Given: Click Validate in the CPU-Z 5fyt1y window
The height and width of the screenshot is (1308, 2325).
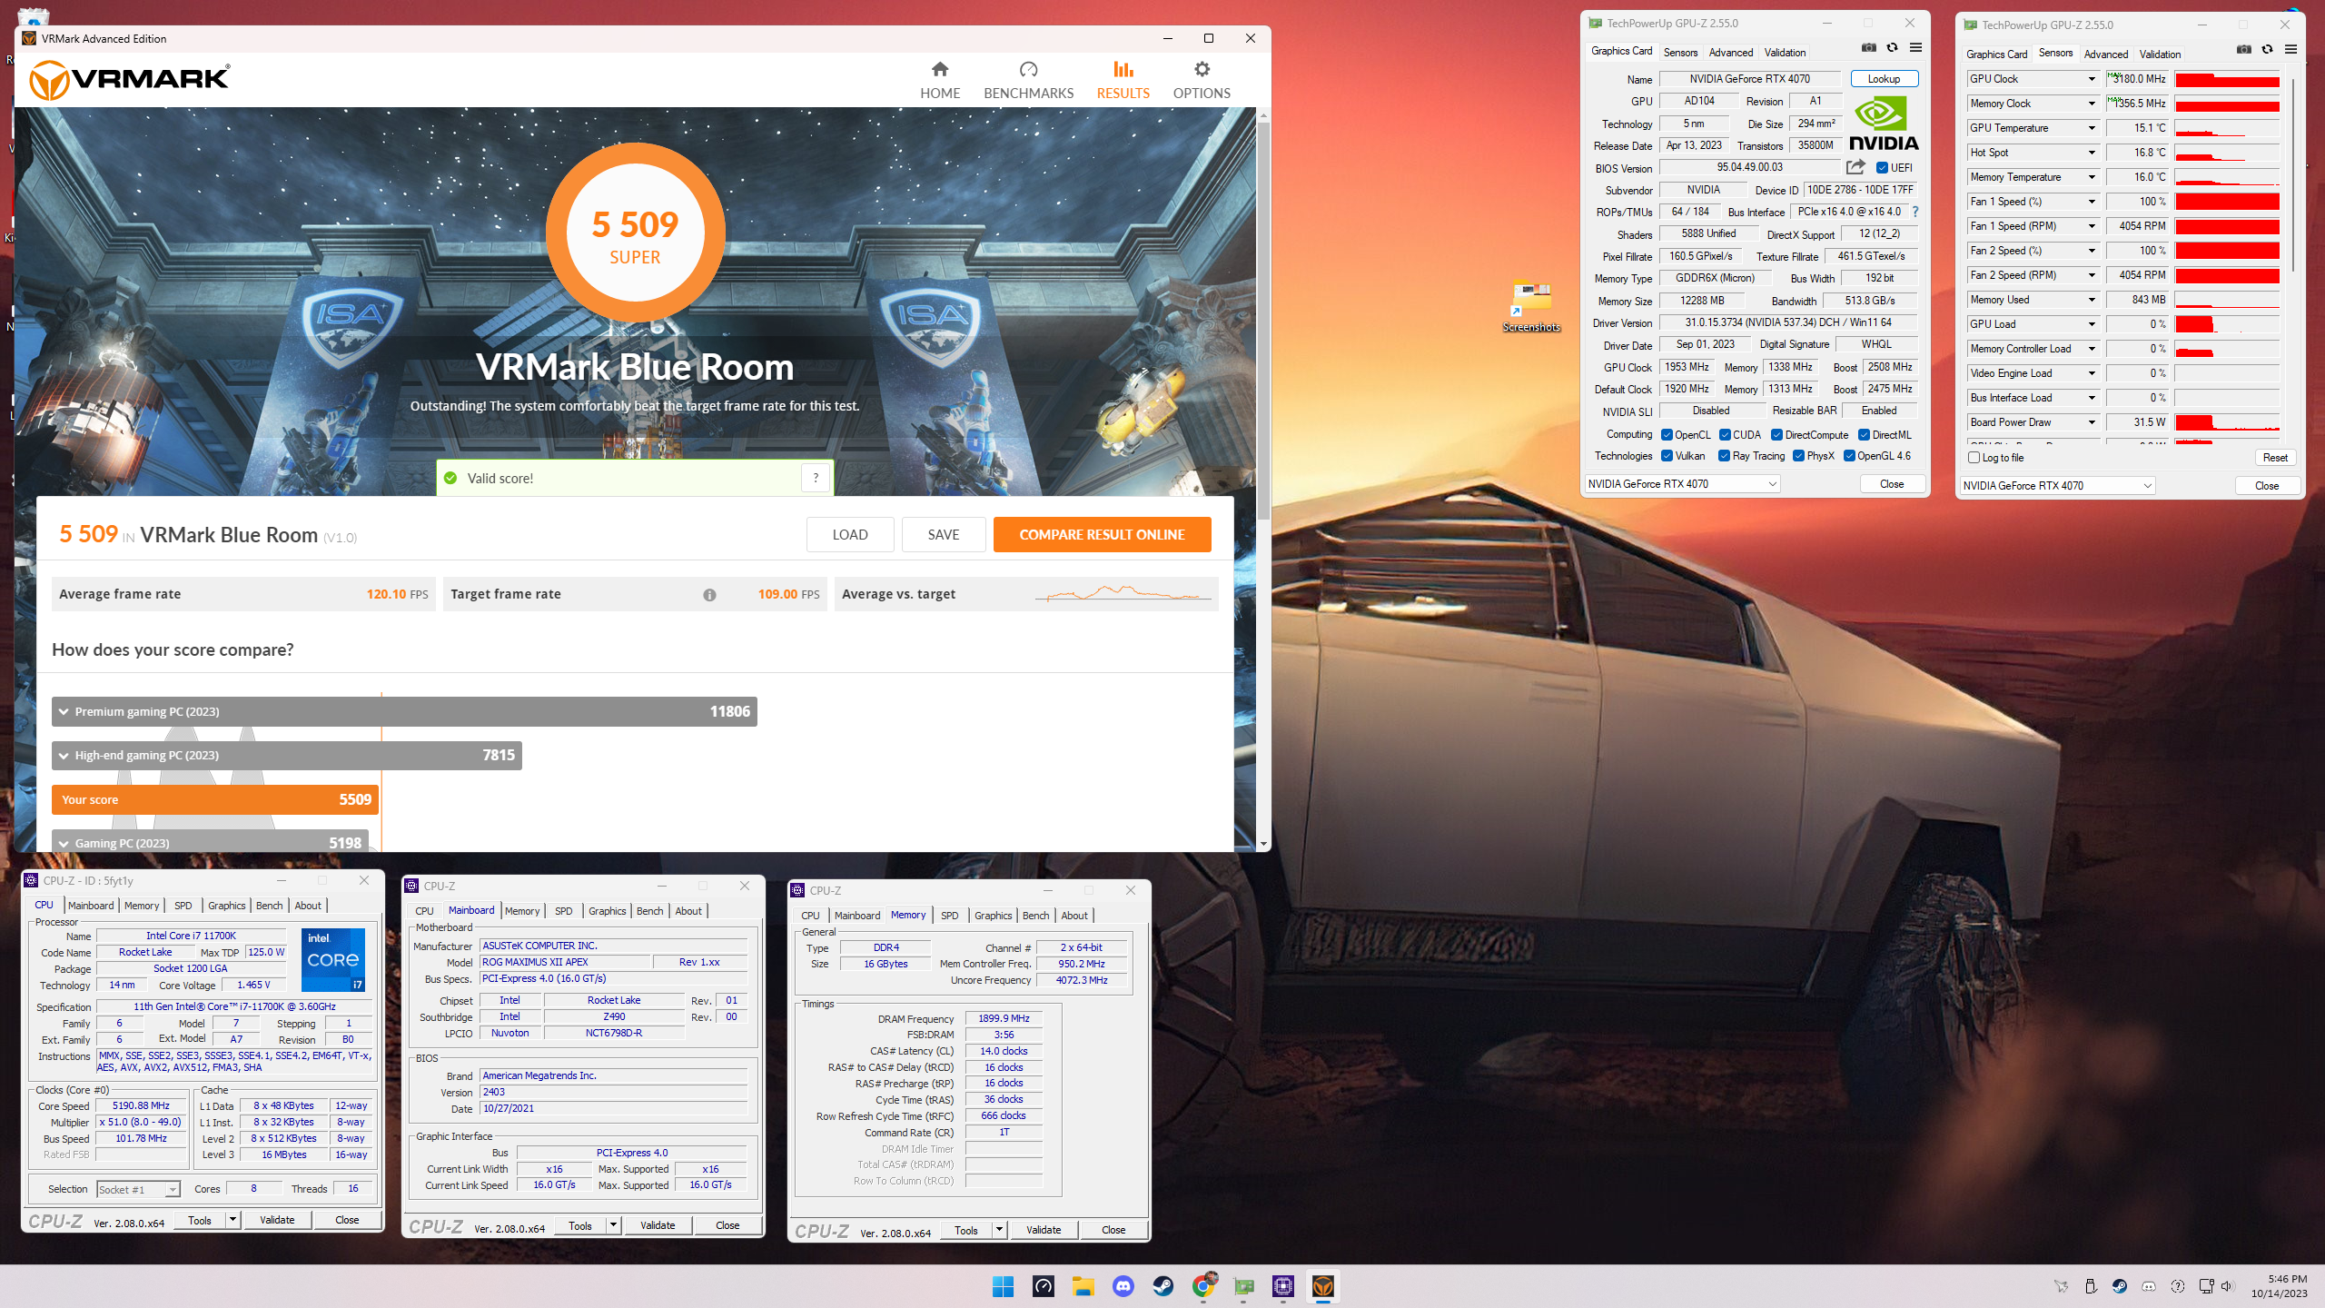Looking at the screenshot, I should (277, 1220).
